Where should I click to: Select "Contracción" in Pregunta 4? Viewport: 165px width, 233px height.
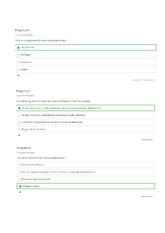point(18,62)
